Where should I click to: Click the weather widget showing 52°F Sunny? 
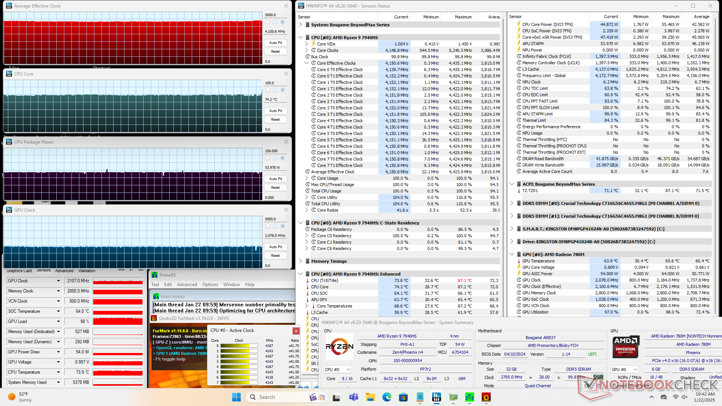[x=20, y=397]
